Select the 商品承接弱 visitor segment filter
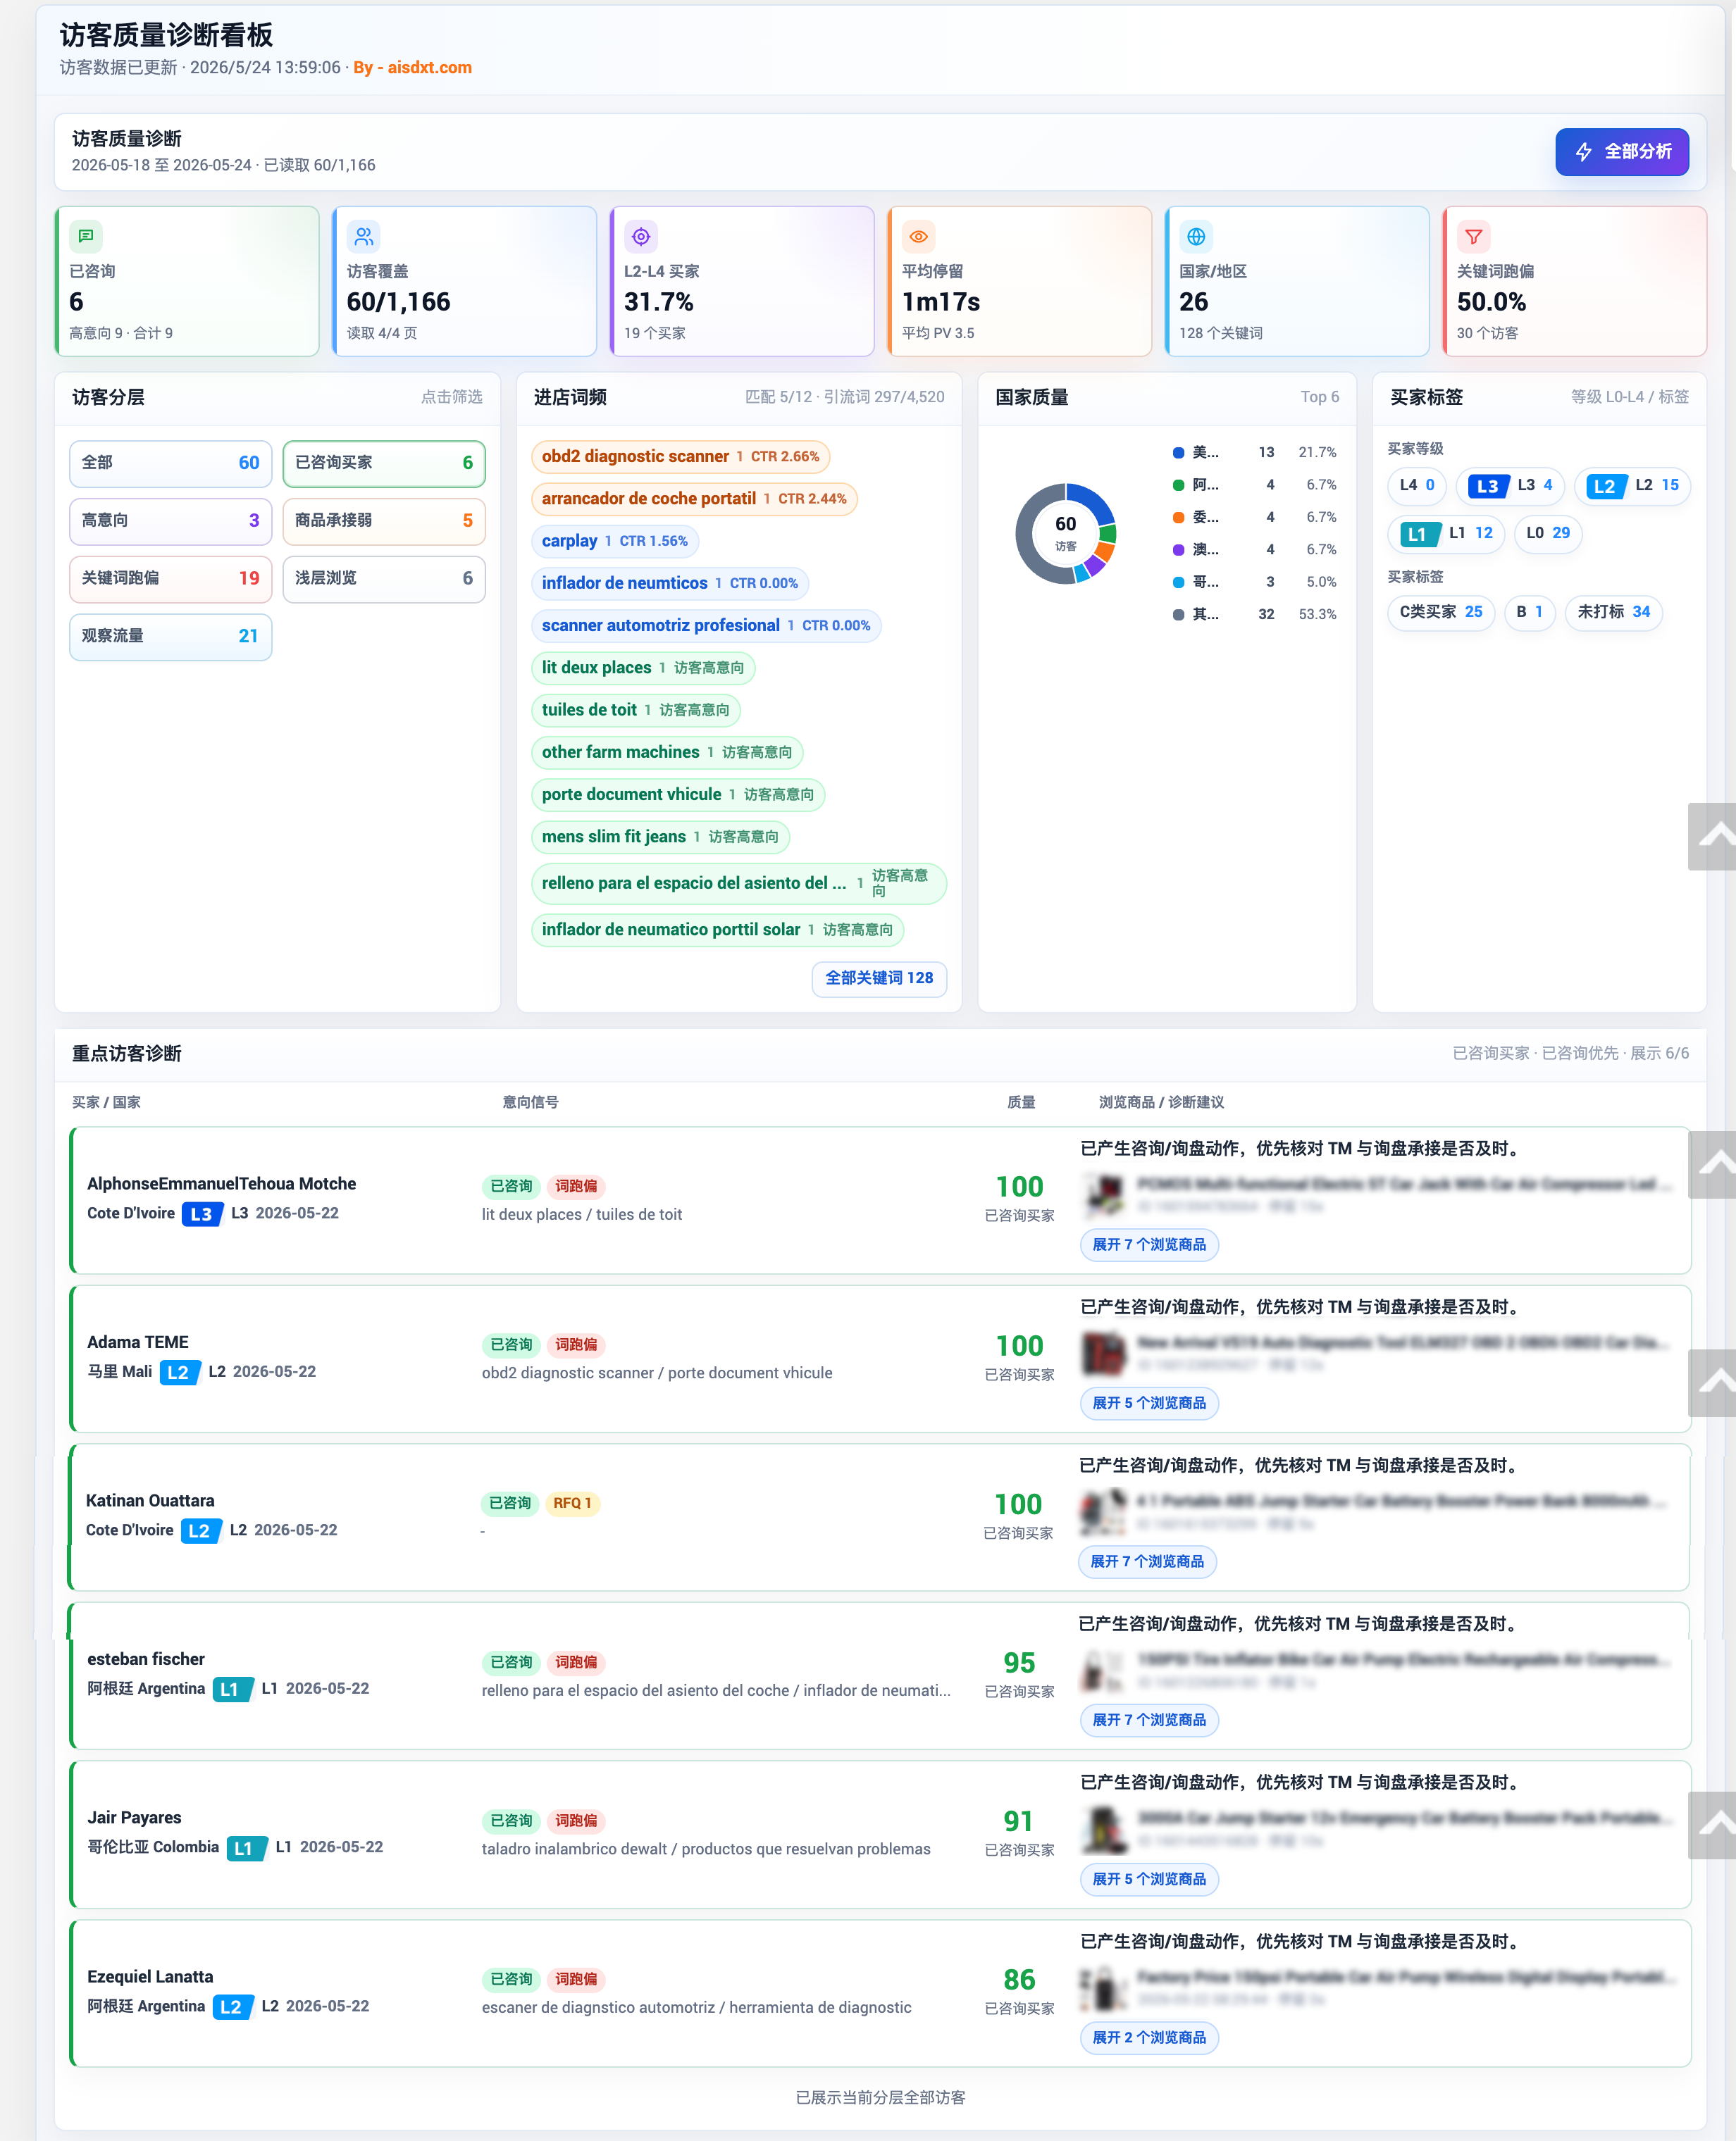Screen dimensions: 1736x2141 pyautogui.click(x=384, y=520)
